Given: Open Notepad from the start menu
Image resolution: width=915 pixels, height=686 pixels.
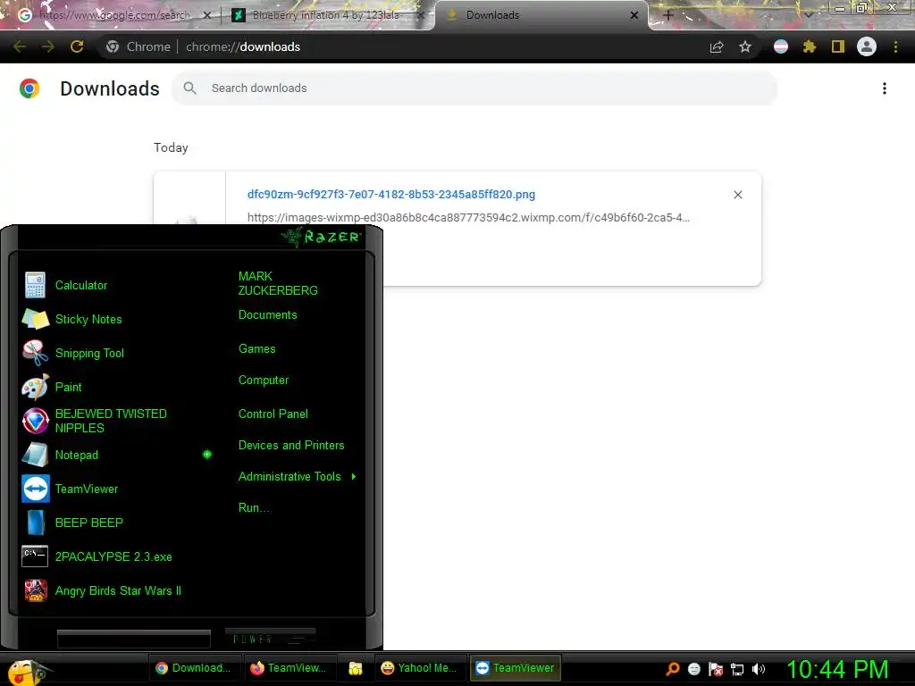Looking at the screenshot, I should [x=117, y=455].
